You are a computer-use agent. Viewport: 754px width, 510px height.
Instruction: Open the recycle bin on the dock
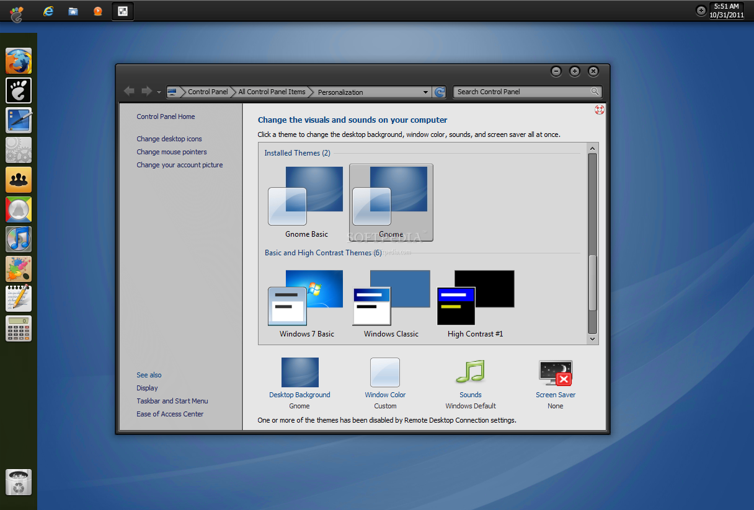pyautogui.click(x=19, y=482)
